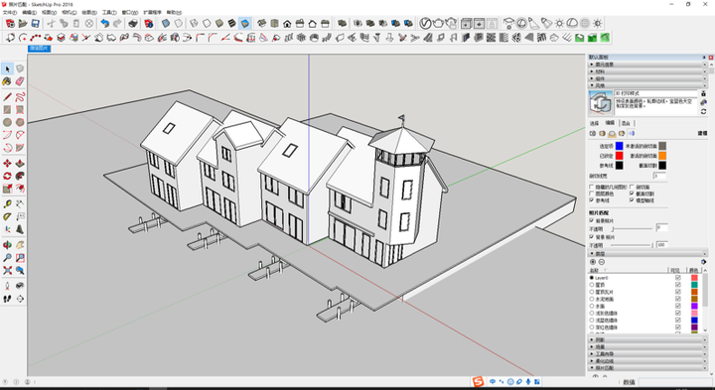Viewport: 715px width, 390px height.
Task: Activate the Move tool
Action: click(7, 163)
